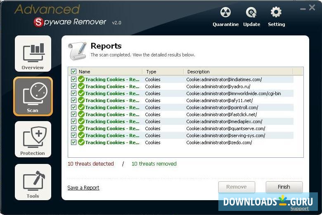Uncheck the fastclick.net cookie row
322x215 pixels.
click(x=73, y=114)
